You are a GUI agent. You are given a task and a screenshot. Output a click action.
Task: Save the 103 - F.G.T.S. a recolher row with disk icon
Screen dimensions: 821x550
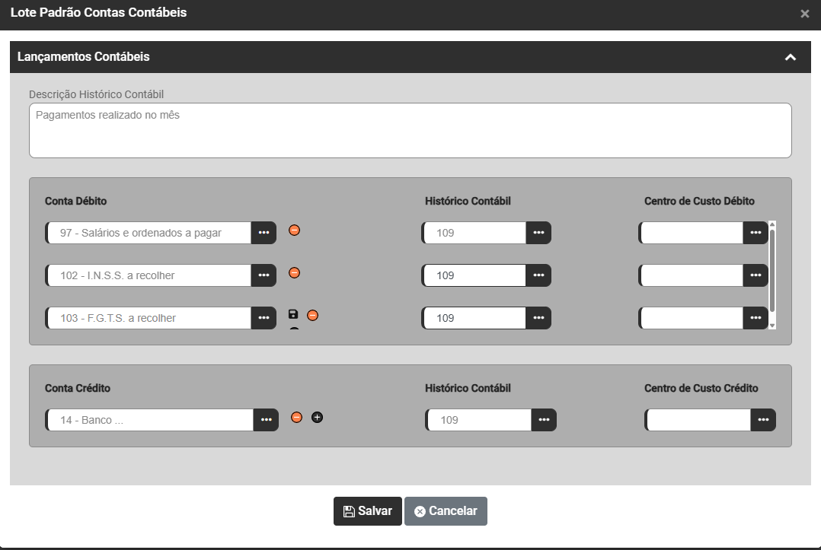[x=293, y=314]
